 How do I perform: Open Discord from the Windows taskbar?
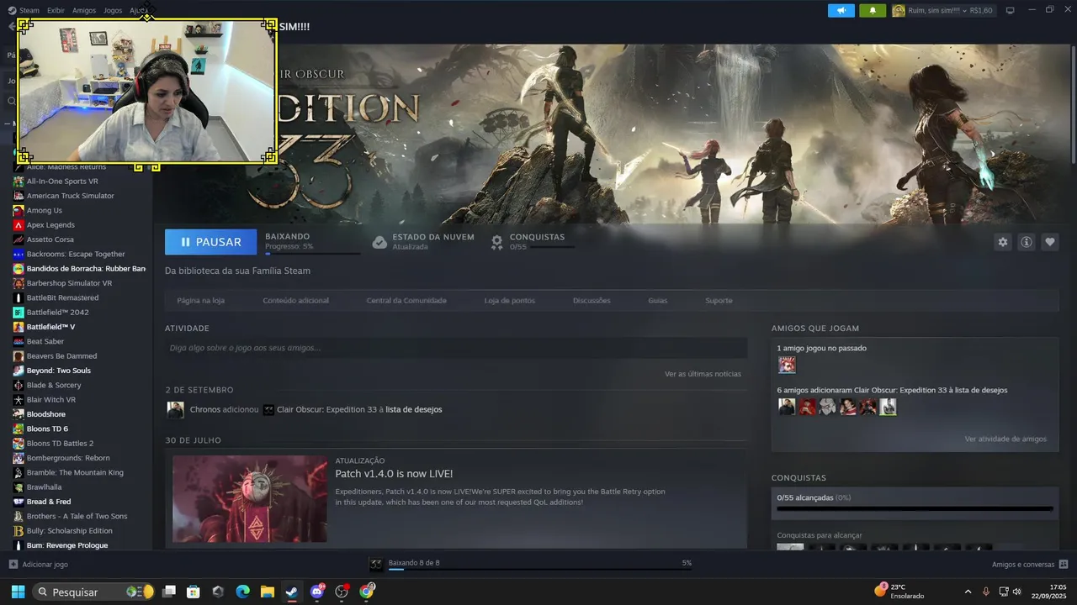(317, 592)
